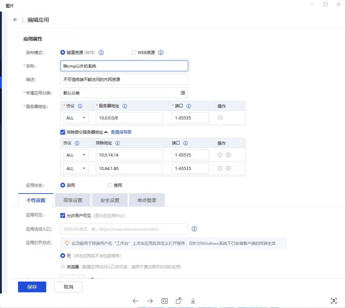
Task: Open list icon in 所属应用分类 field
Action: pos(183,93)
